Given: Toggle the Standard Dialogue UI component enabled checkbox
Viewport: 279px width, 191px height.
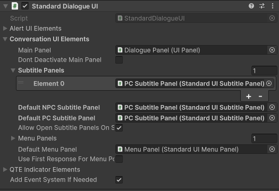Looking at the screenshot, I should 25,6.
